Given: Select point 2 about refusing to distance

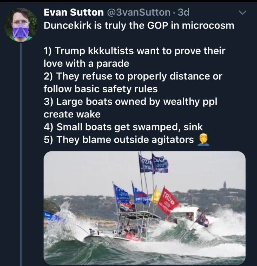Looking at the screenshot, I should [x=133, y=82].
